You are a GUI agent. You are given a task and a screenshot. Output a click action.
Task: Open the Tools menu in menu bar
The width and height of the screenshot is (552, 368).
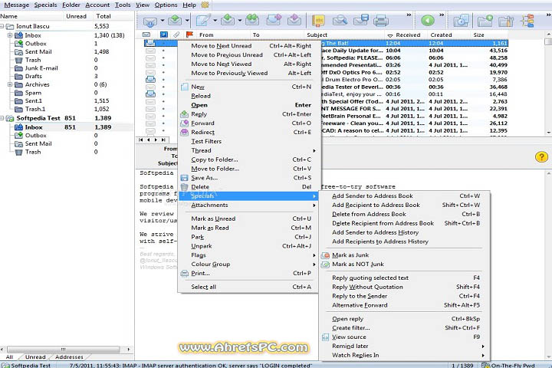(123, 5)
